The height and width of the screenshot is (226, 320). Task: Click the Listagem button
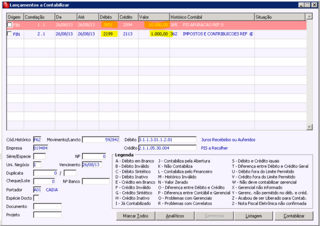coord(254,216)
